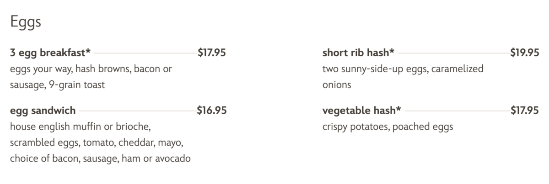Open the egg sandwich menu item
Screen dimensions: 549x184
(43, 110)
